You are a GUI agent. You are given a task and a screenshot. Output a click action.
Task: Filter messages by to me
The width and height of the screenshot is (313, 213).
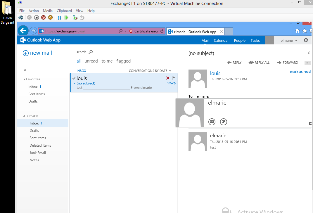click(x=107, y=61)
